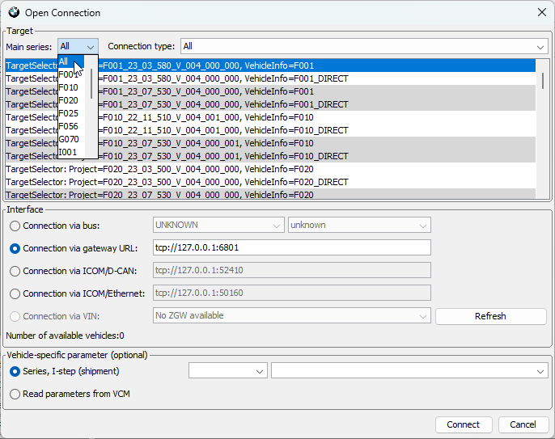The image size is (555, 439).
Task: Select row F010_22_11_510 VehicleInfo=F010_DIRECT
Action: pyautogui.click(x=270, y=130)
